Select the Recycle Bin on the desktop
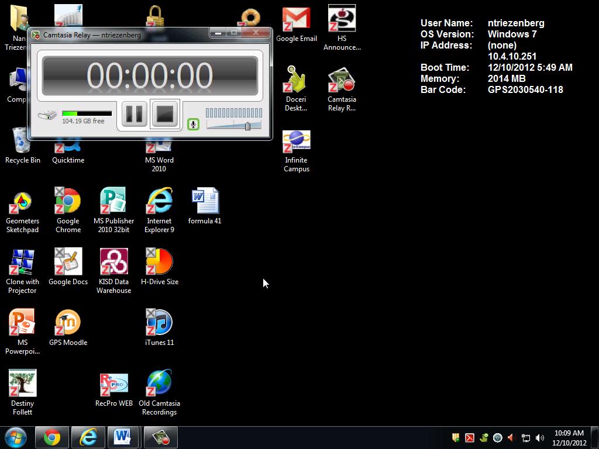599x449 pixels. (x=23, y=146)
